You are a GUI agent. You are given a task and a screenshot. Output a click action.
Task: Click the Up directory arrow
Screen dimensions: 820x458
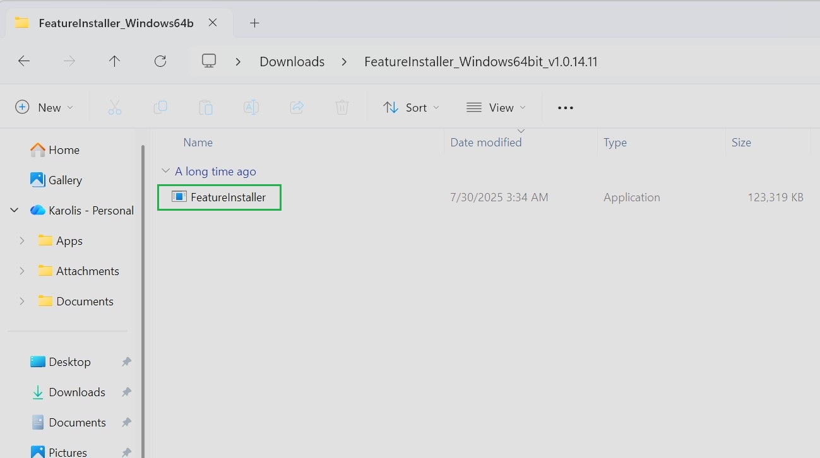[114, 61]
